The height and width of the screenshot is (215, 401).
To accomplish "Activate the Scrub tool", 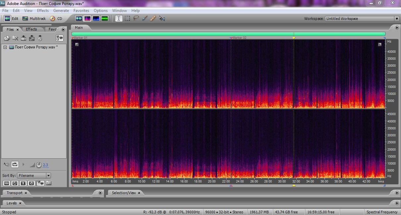I will 162,19.
